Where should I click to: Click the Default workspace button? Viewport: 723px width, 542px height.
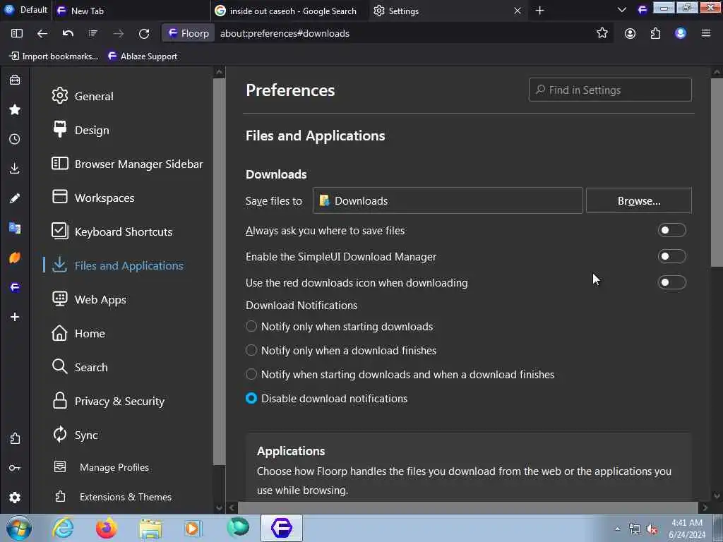pos(26,10)
